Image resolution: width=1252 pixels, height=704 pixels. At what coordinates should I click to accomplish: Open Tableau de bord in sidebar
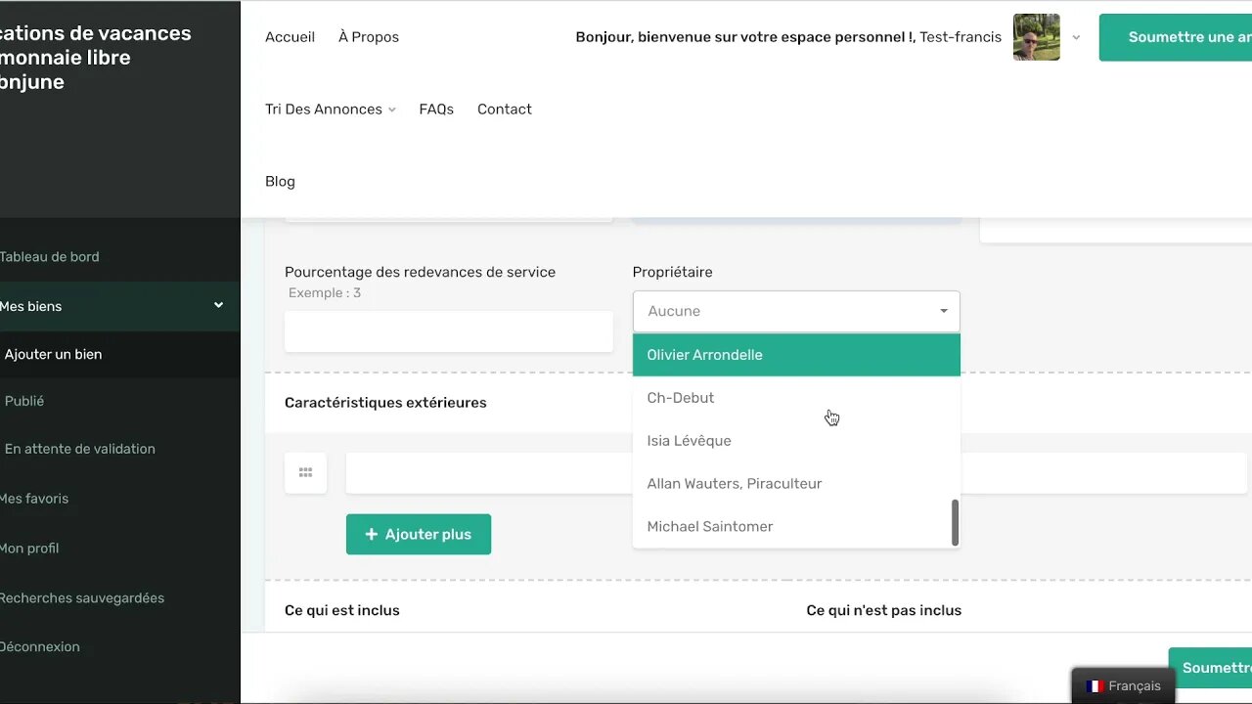tap(49, 257)
